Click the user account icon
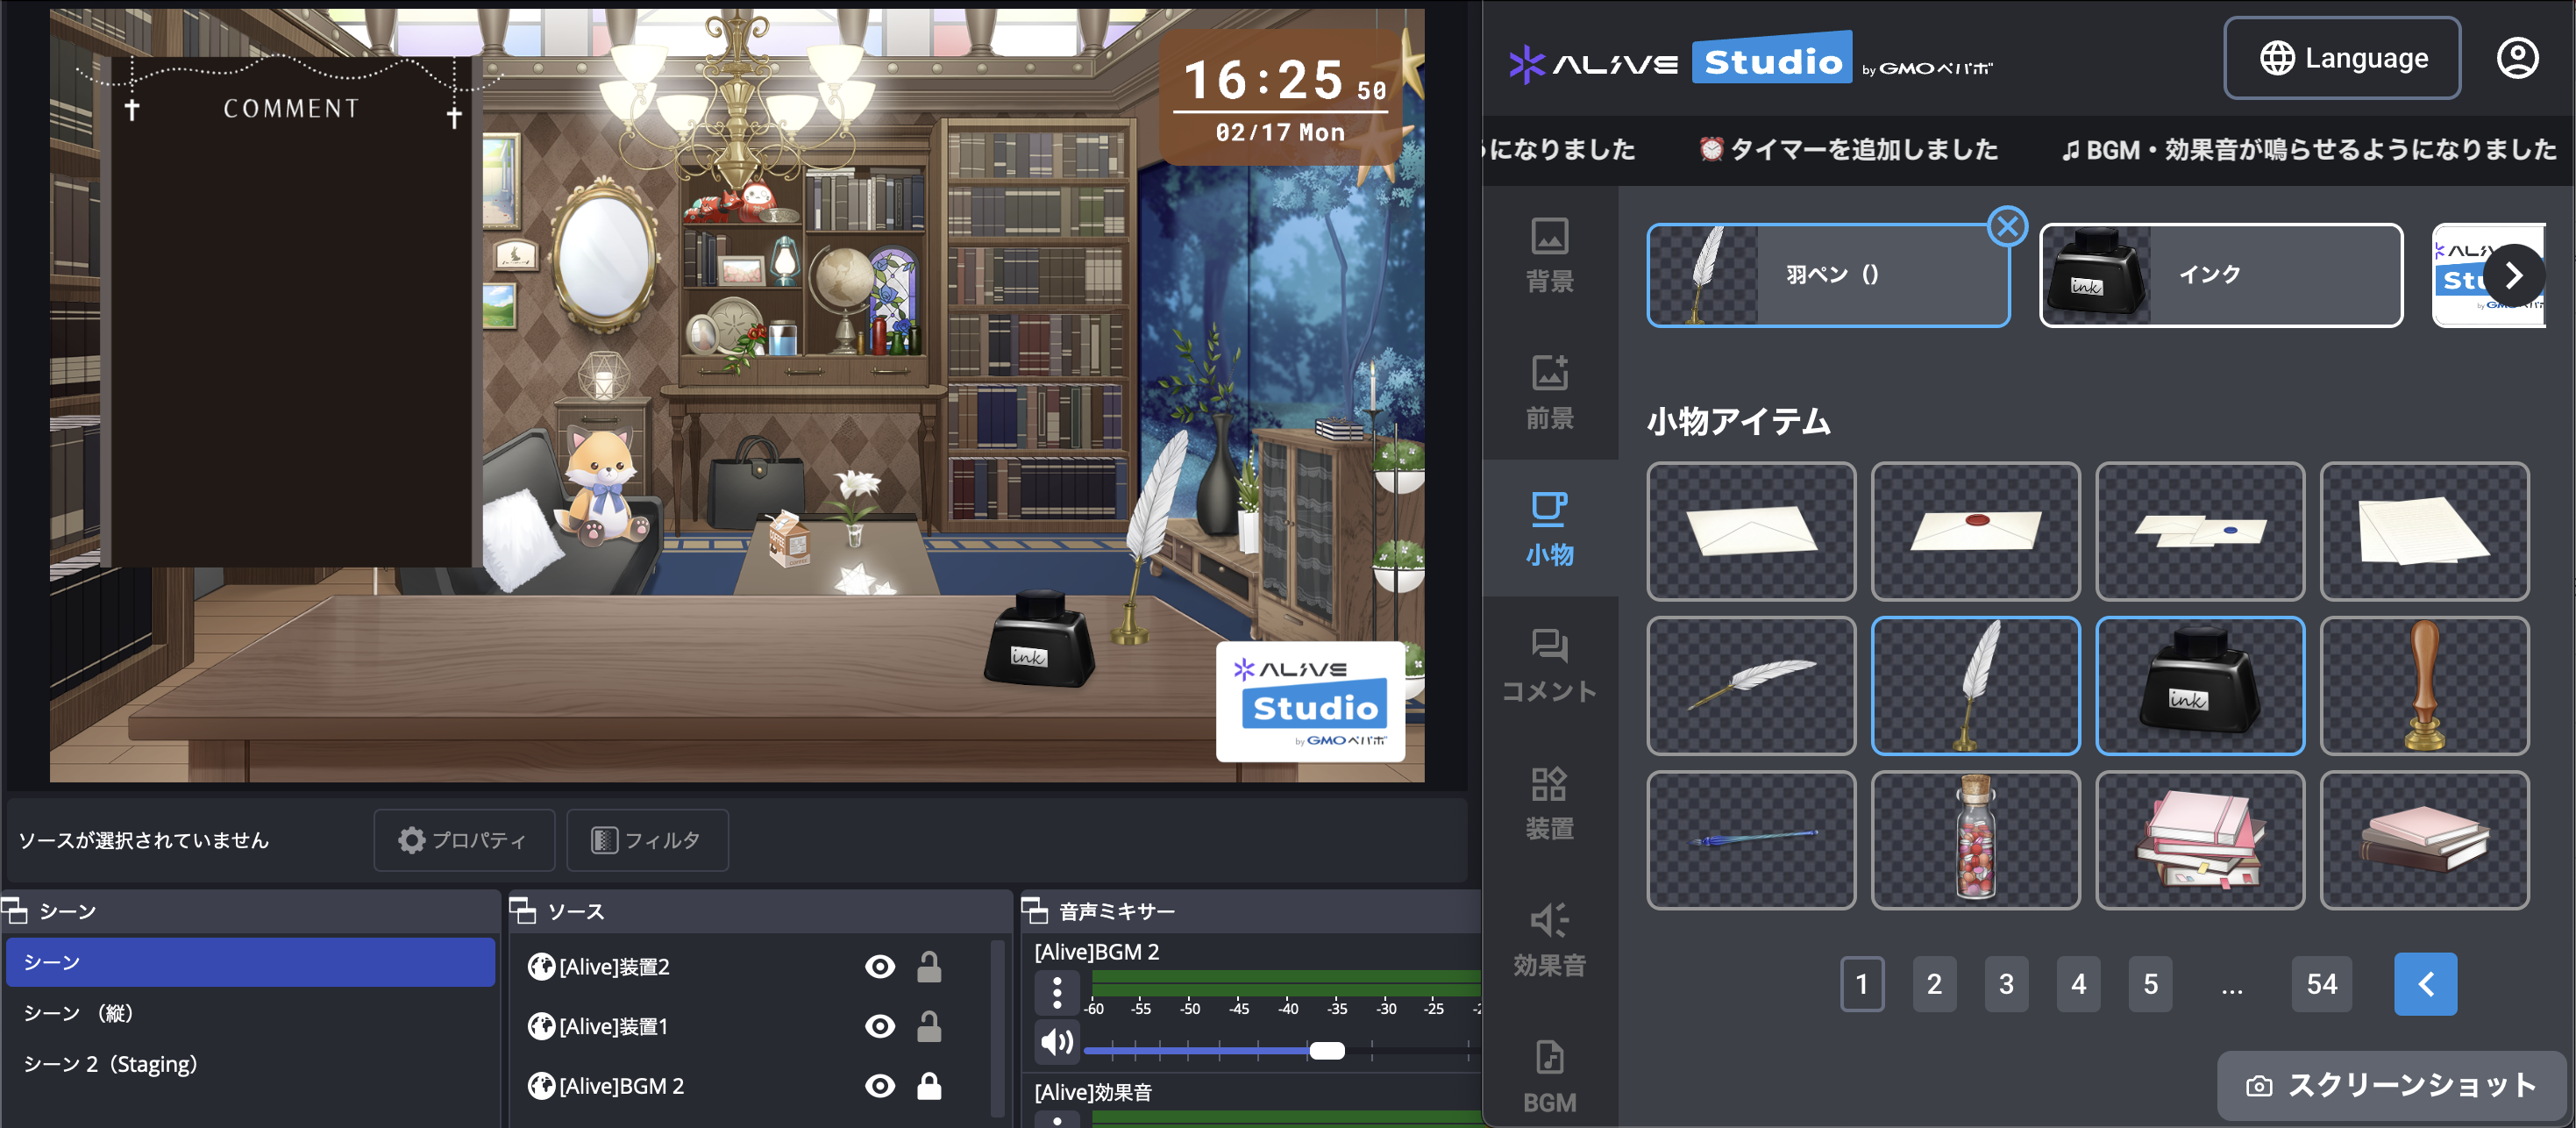This screenshot has height=1128, width=2576. tap(2517, 58)
